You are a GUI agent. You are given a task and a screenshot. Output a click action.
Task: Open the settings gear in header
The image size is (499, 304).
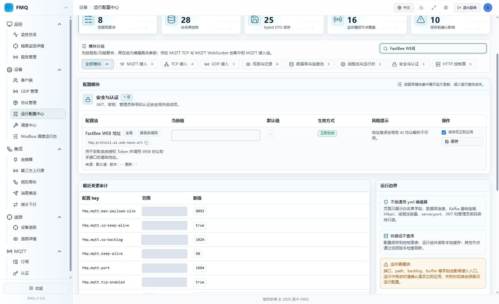click(446, 8)
